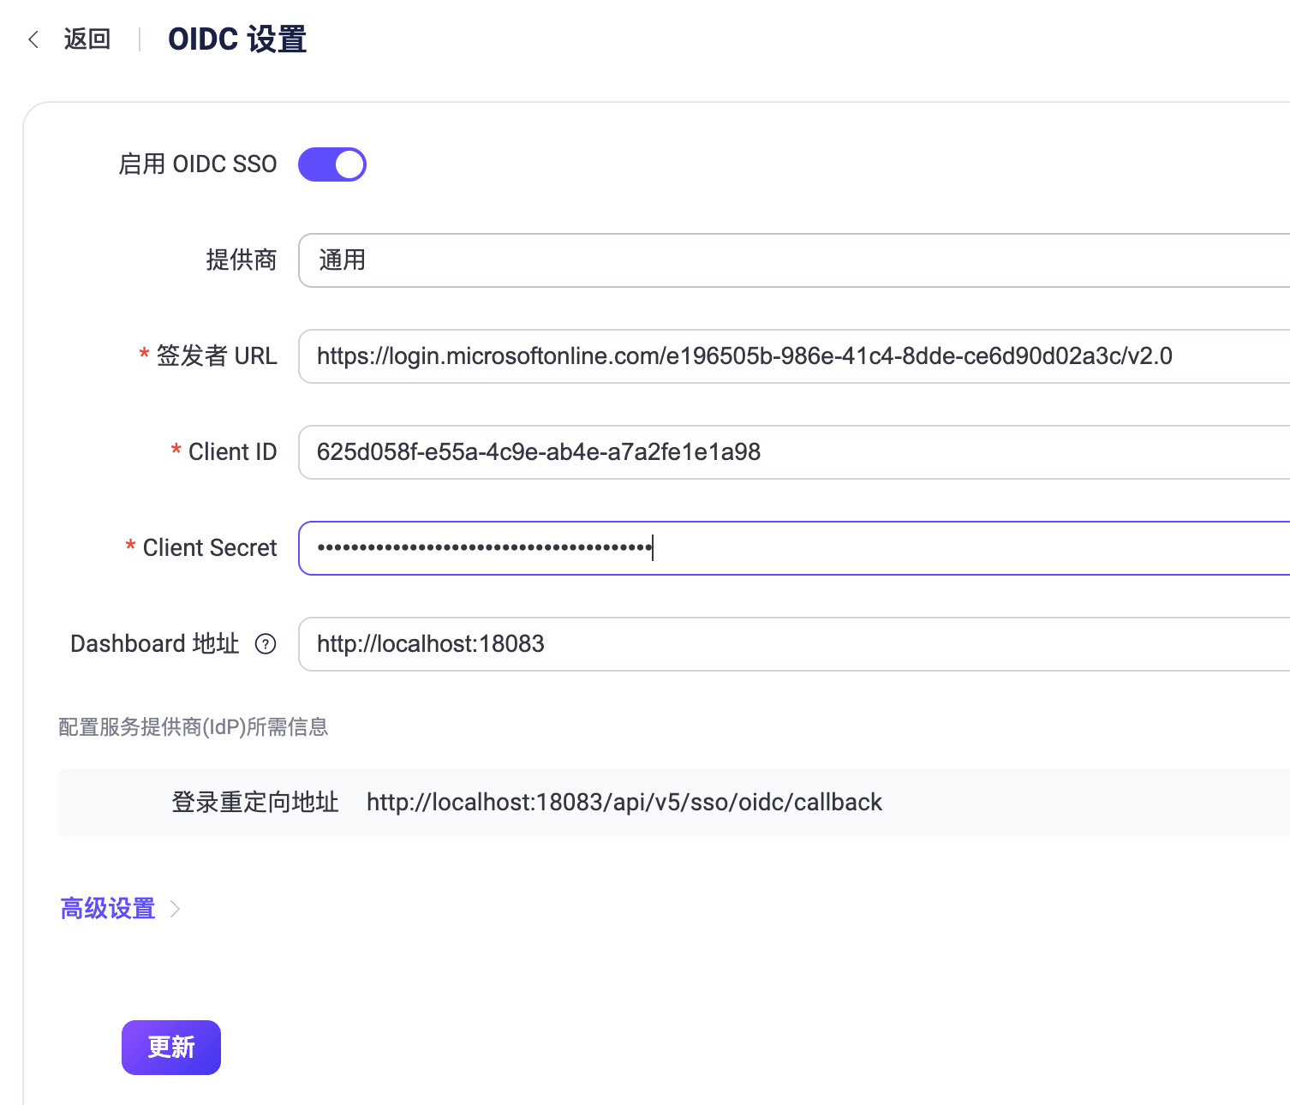Click the 更新 update button
The image size is (1290, 1105).
170,1047
